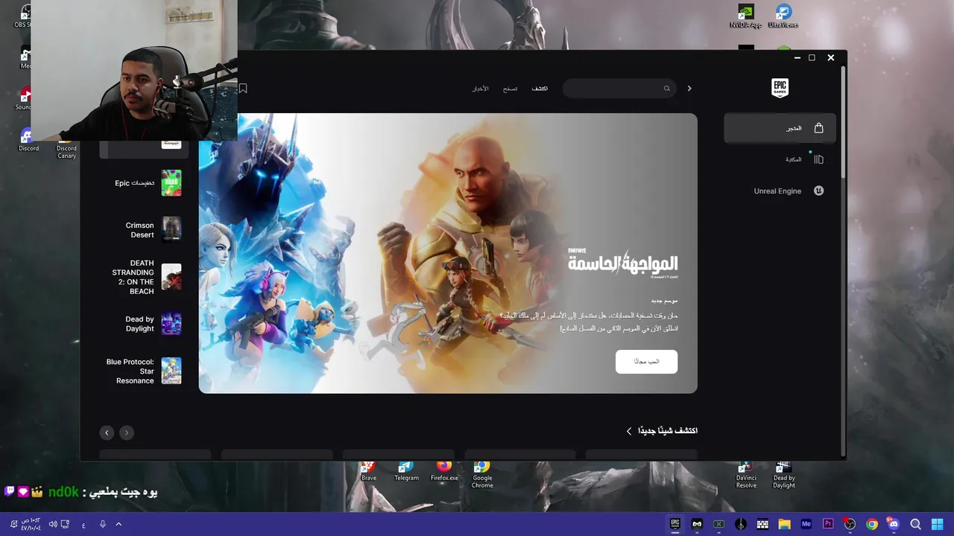
Task: Open Discord Canary desktop shortcut
Action: (x=66, y=146)
